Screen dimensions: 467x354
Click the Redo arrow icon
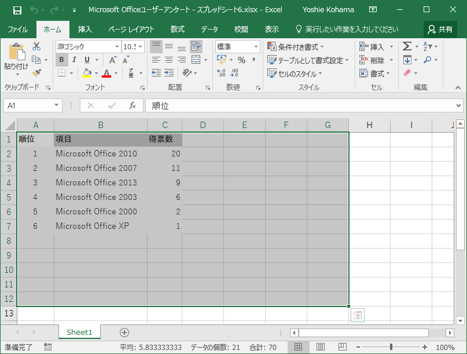[x=54, y=10]
